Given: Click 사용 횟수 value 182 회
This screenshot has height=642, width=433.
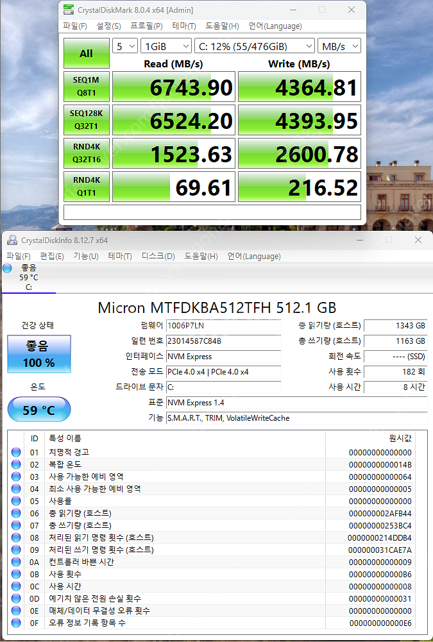Looking at the screenshot, I should tap(395, 372).
